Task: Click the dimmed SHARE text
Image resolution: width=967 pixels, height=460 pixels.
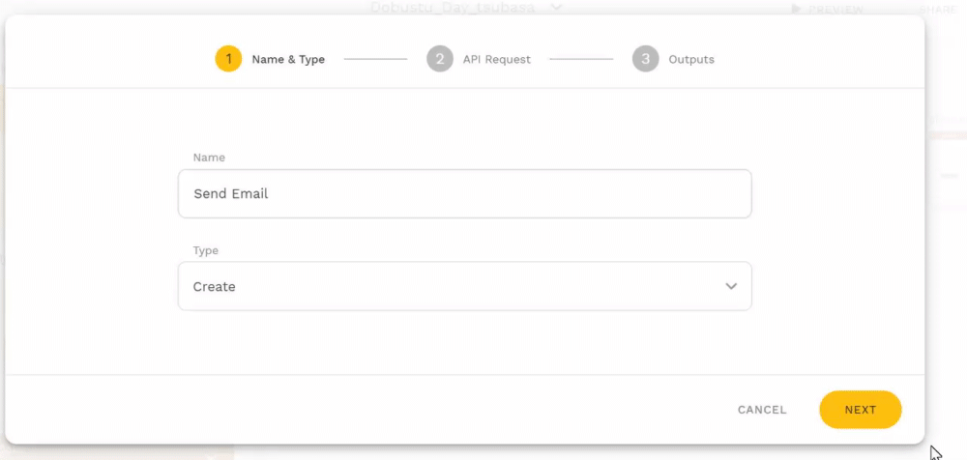Action: coord(938,9)
